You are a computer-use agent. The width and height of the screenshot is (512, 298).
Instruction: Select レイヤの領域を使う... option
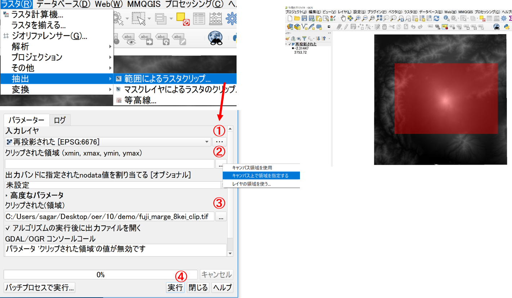[x=261, y=184]
